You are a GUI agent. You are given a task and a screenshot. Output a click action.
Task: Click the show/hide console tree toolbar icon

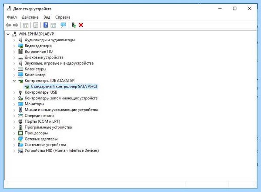tap(26, 25)
